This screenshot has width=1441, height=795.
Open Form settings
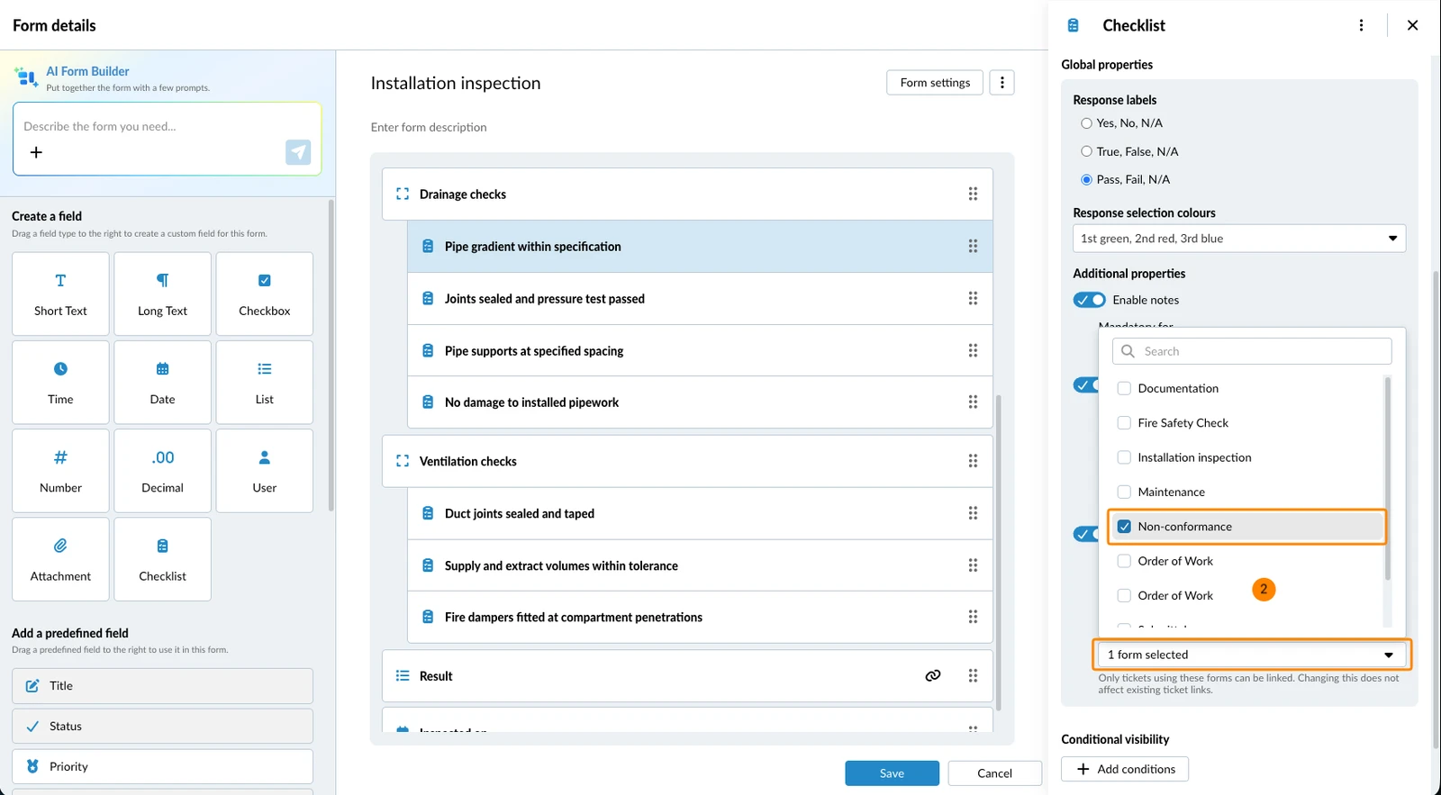tap(935, 83)
